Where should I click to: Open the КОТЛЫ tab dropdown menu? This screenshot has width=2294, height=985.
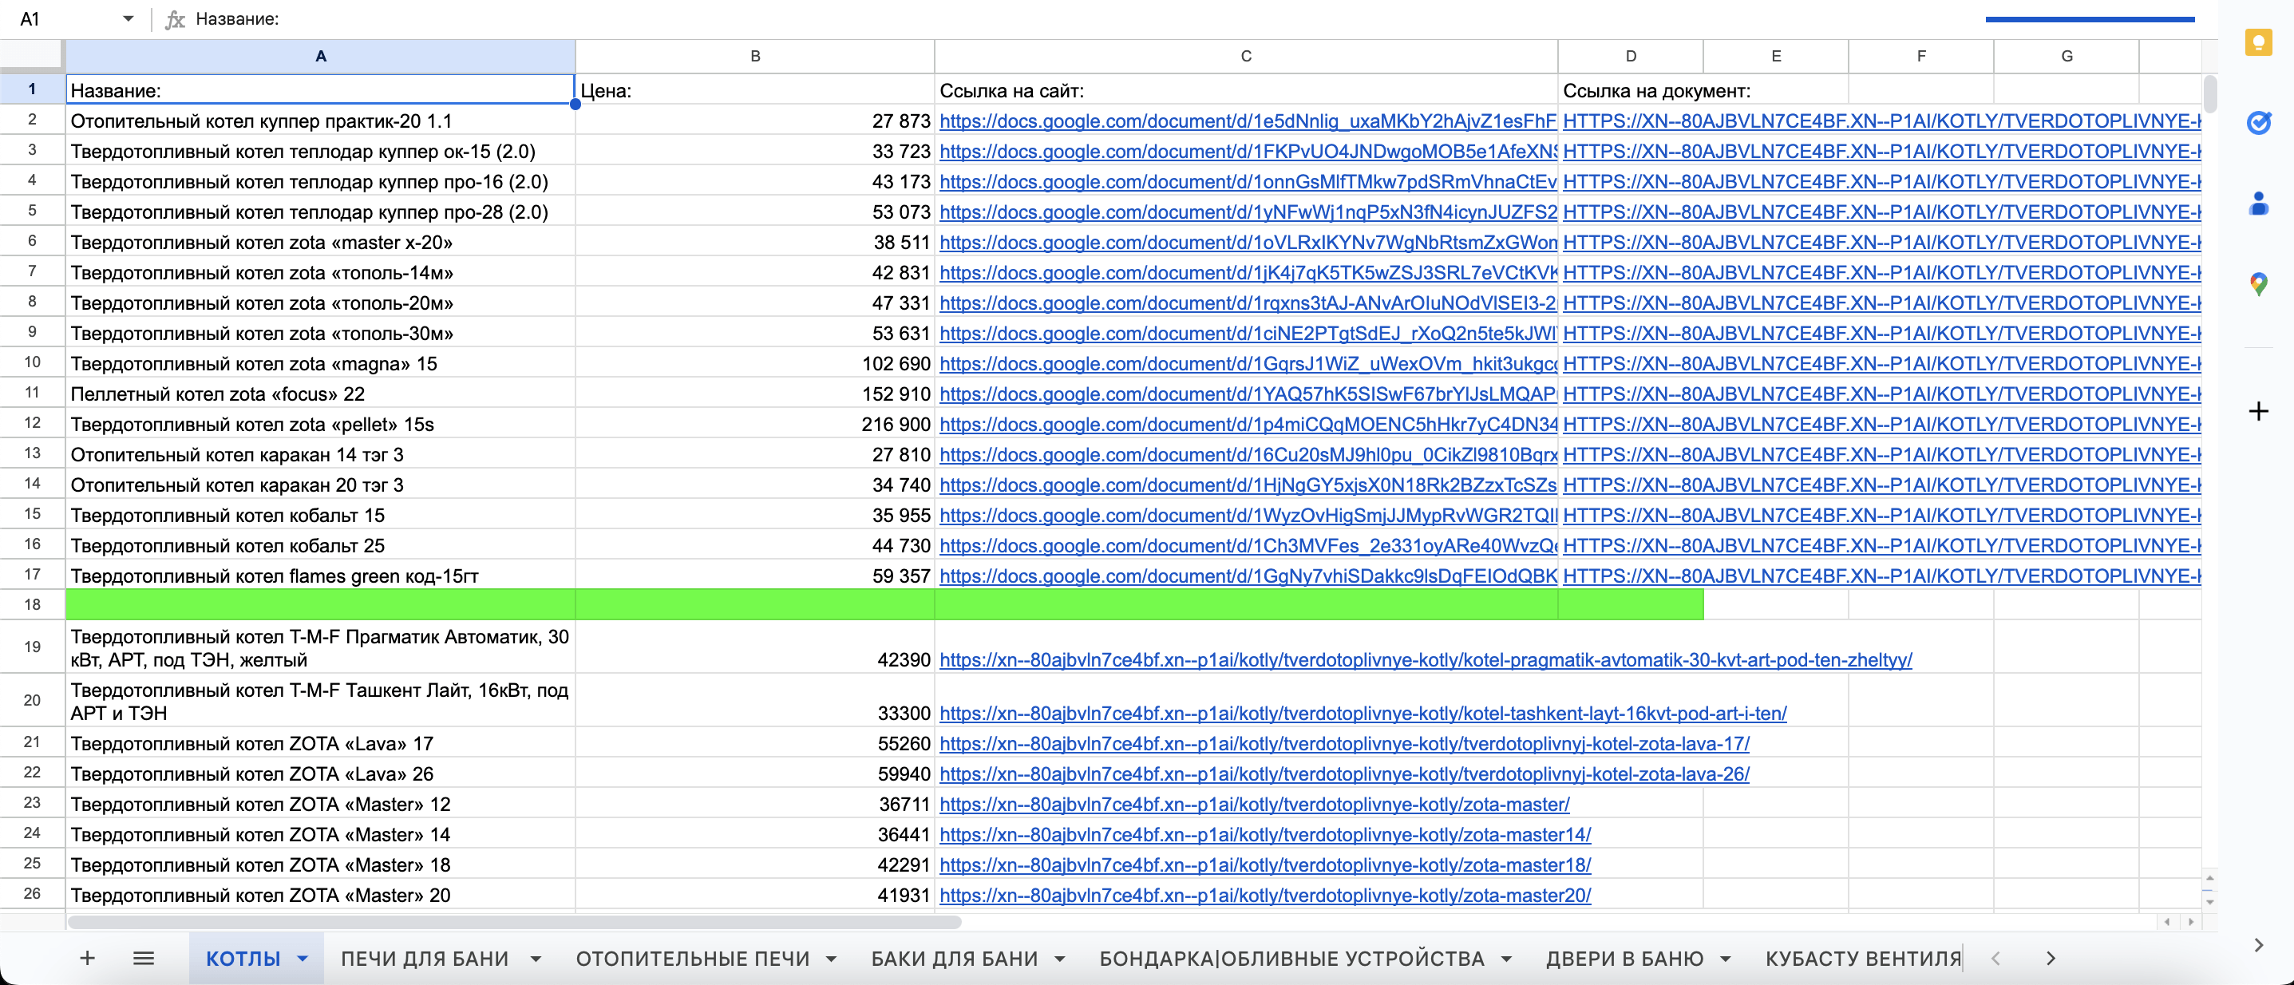pos(303,959)
